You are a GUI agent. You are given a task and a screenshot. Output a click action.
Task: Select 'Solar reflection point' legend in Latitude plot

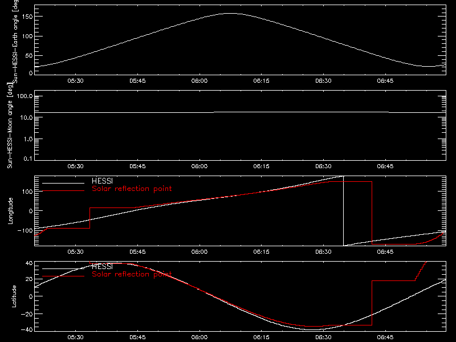pos(132,274)
